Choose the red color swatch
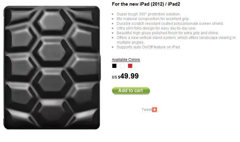Screen dimensions: 240x142 coord(130,66)
